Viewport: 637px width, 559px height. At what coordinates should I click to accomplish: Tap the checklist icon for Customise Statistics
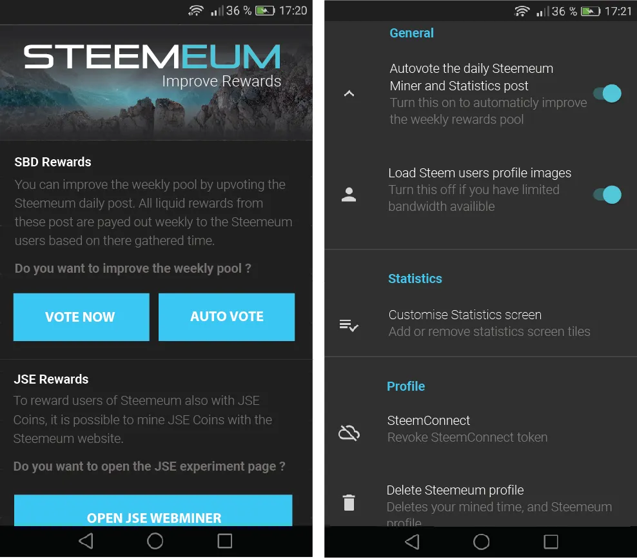(349, 326)
